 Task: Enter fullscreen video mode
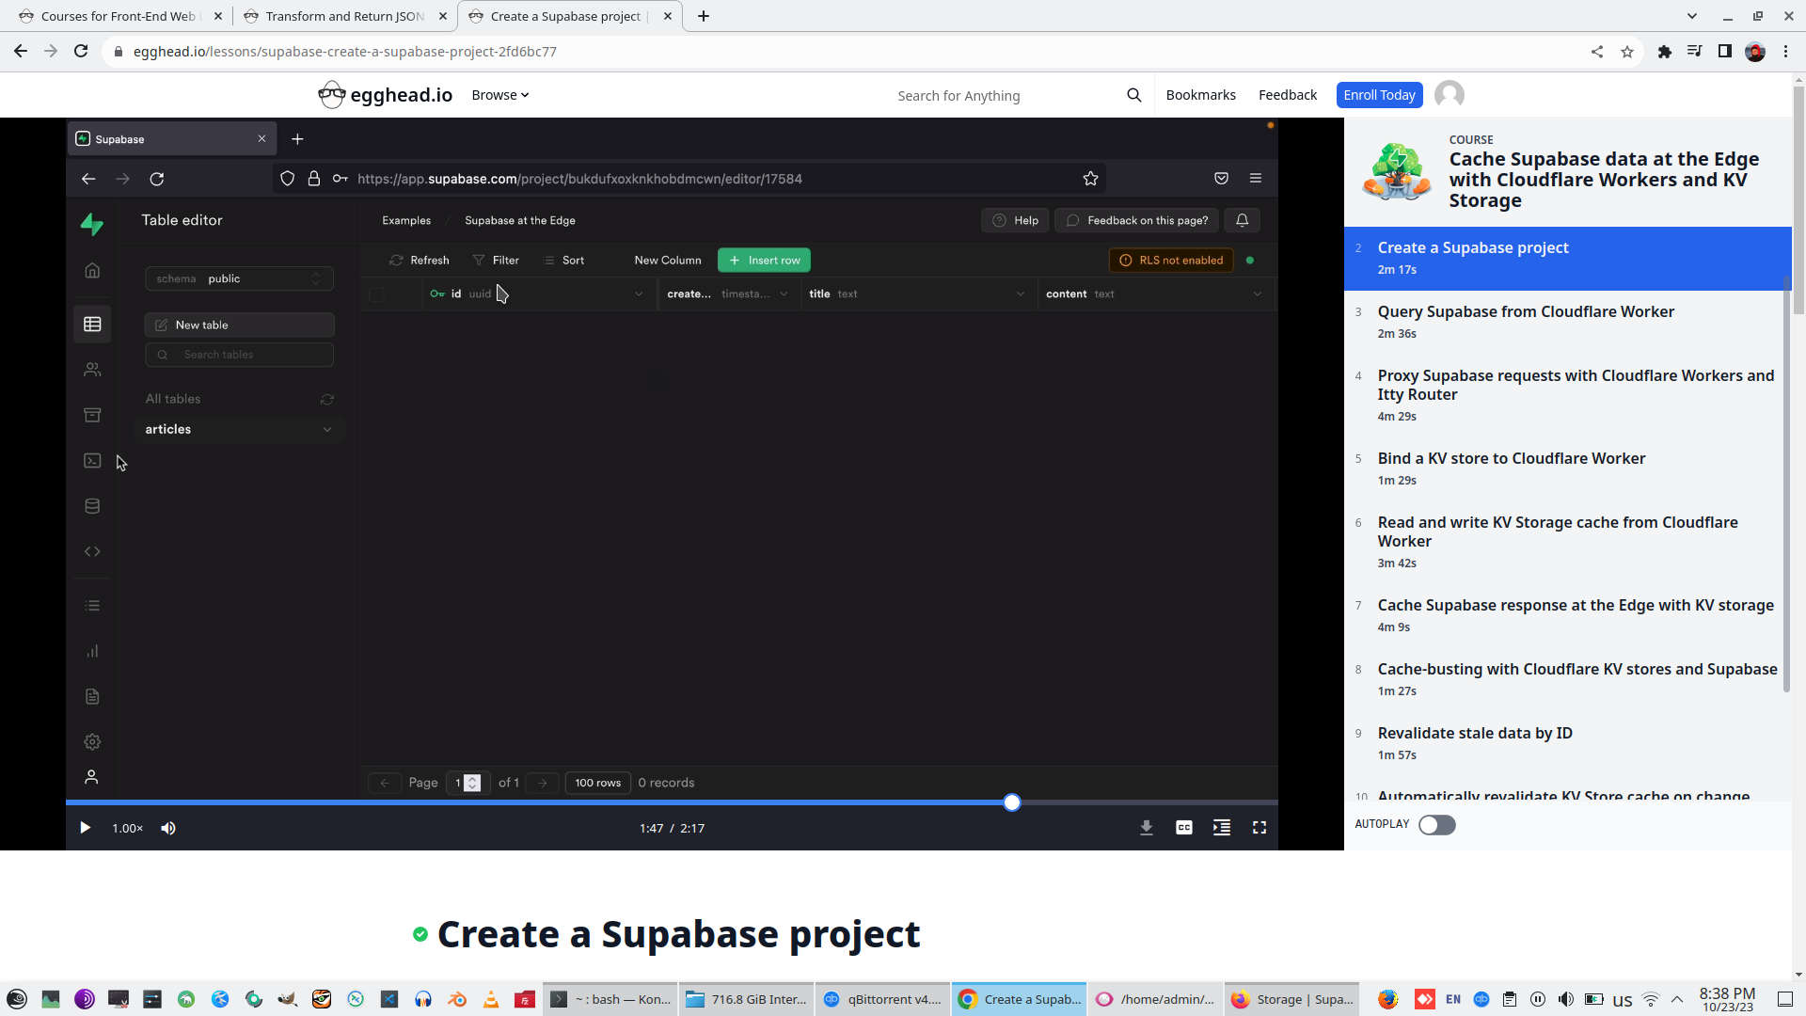point(1259,828)
